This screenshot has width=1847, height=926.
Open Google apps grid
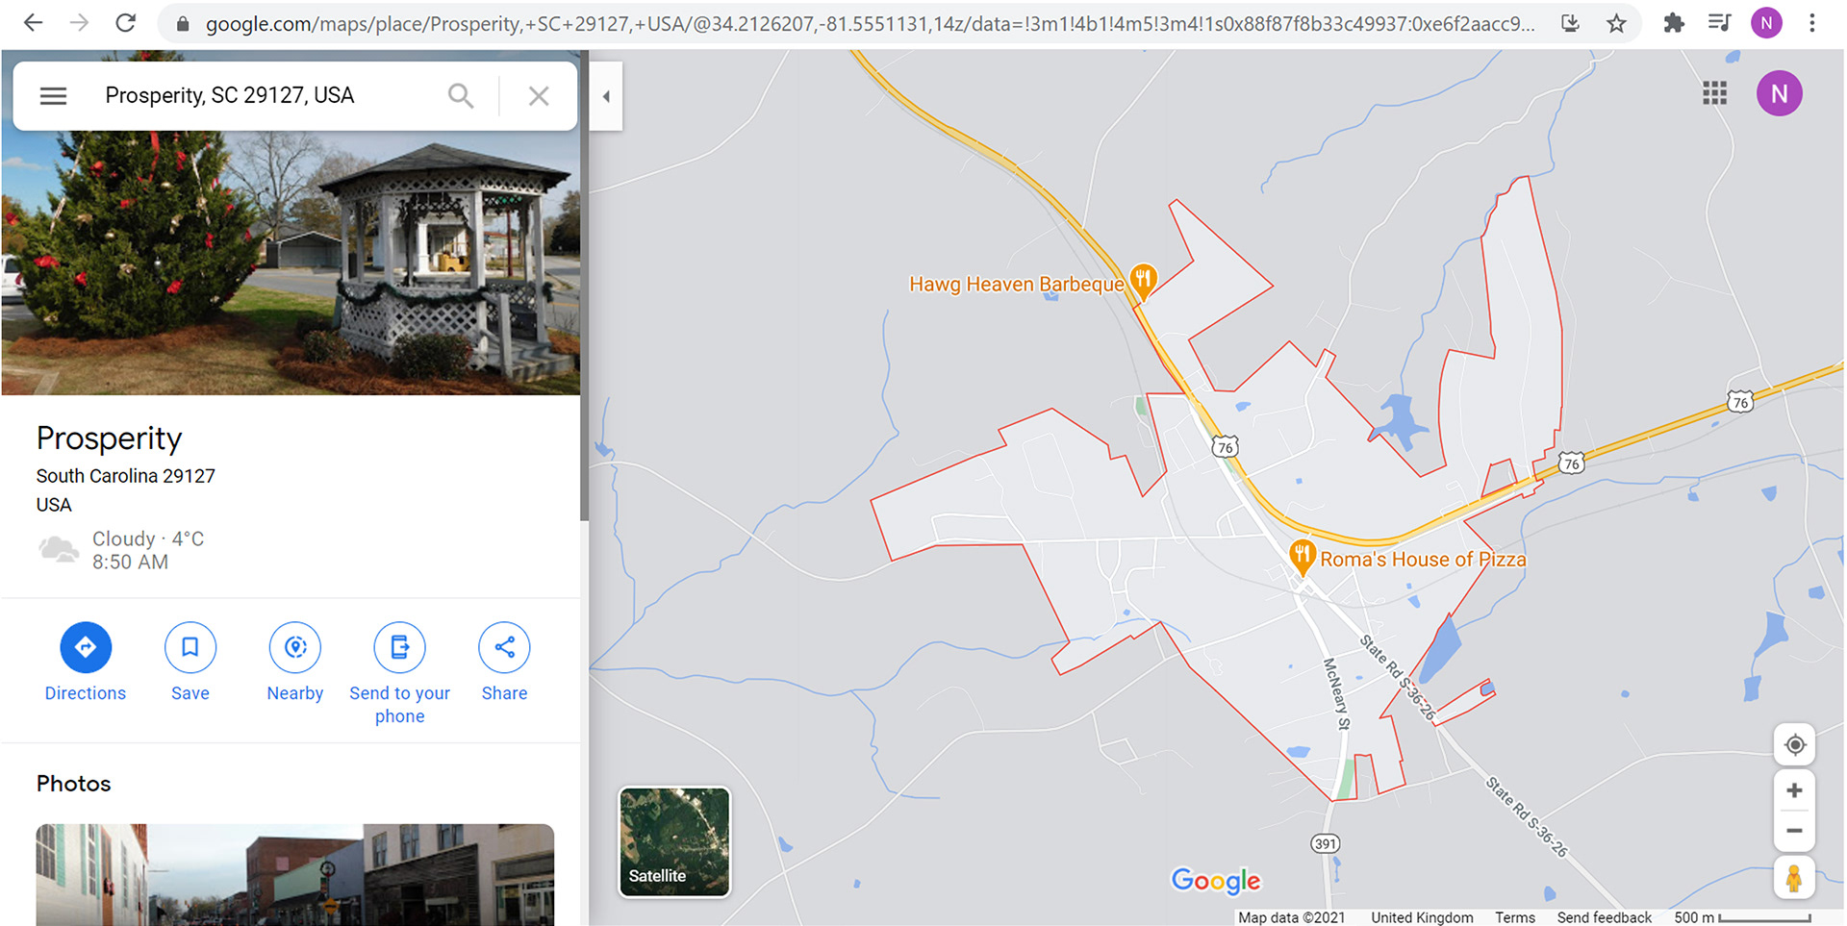tap(1714, 93)
